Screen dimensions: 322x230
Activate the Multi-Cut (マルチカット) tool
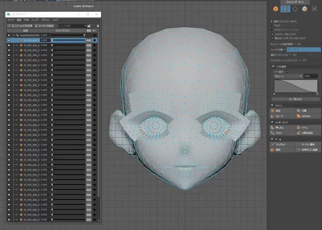pos(282,145)
